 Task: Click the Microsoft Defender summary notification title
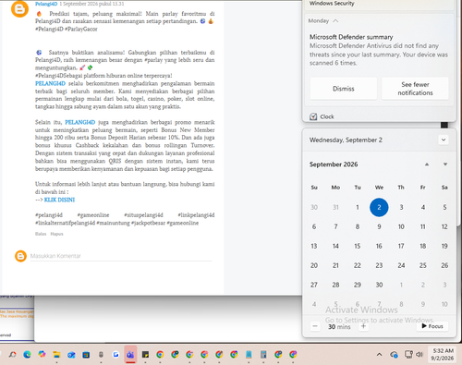point(351,37)
